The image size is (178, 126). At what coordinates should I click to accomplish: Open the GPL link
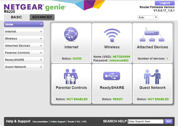85,122
